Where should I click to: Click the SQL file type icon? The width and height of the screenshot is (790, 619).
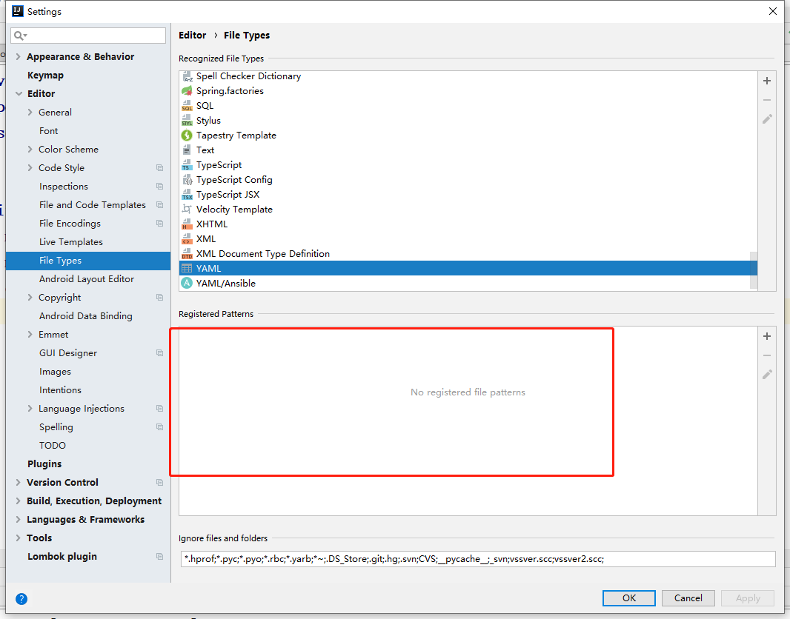tap(187, 106)
